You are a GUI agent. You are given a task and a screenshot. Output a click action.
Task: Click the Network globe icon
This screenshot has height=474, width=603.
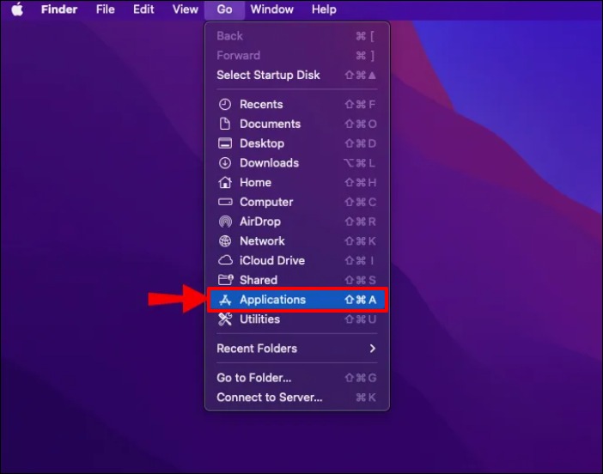pos(225,241)
